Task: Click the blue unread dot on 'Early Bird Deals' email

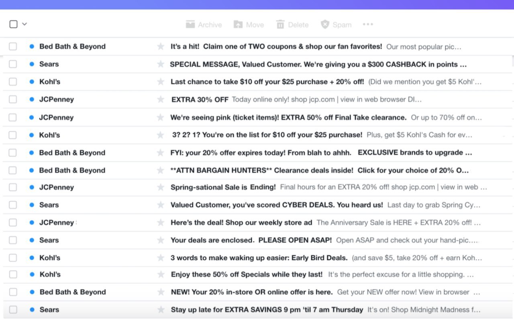Action: coord(32,258)
